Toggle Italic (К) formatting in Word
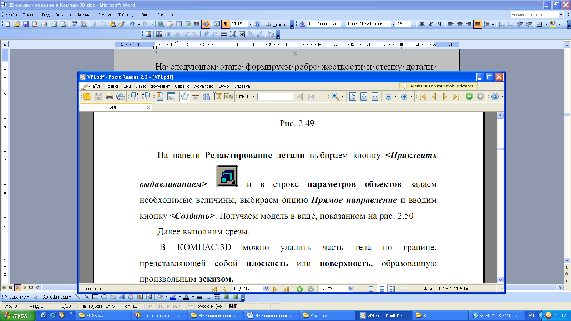 coord(431,24)
